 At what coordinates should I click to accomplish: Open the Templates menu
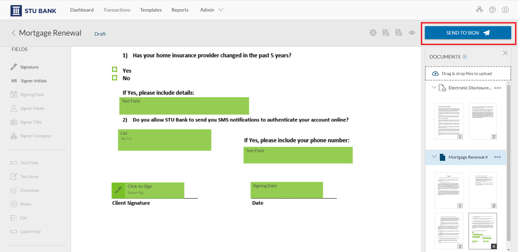(x=151, y=10)
